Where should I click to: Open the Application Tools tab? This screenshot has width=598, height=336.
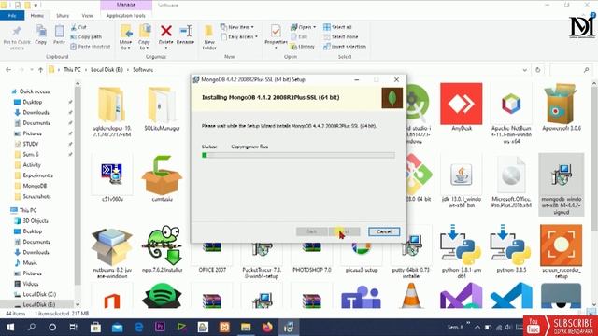click(126, 16)
